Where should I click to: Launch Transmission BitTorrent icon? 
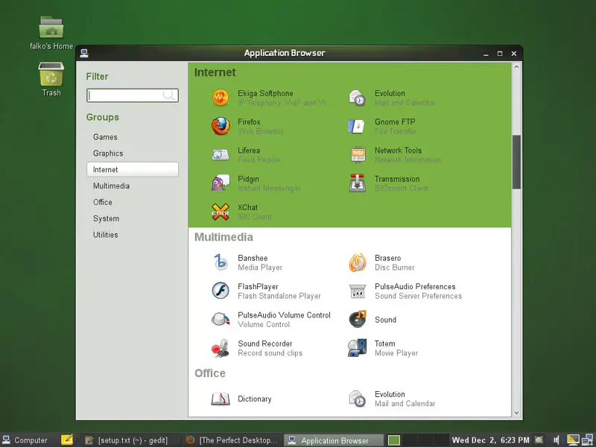tap(358, 183)
